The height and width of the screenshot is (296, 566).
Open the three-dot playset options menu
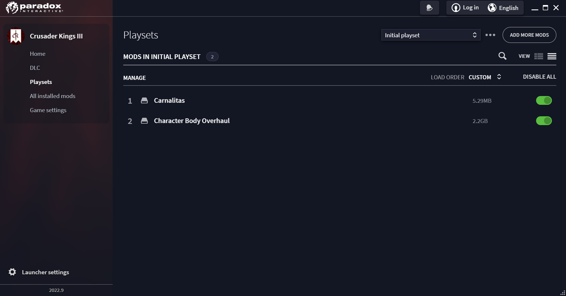[x=490, y=35]
